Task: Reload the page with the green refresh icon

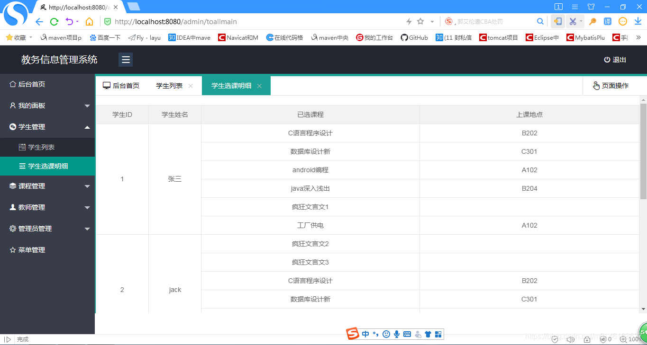Action: 54,21
